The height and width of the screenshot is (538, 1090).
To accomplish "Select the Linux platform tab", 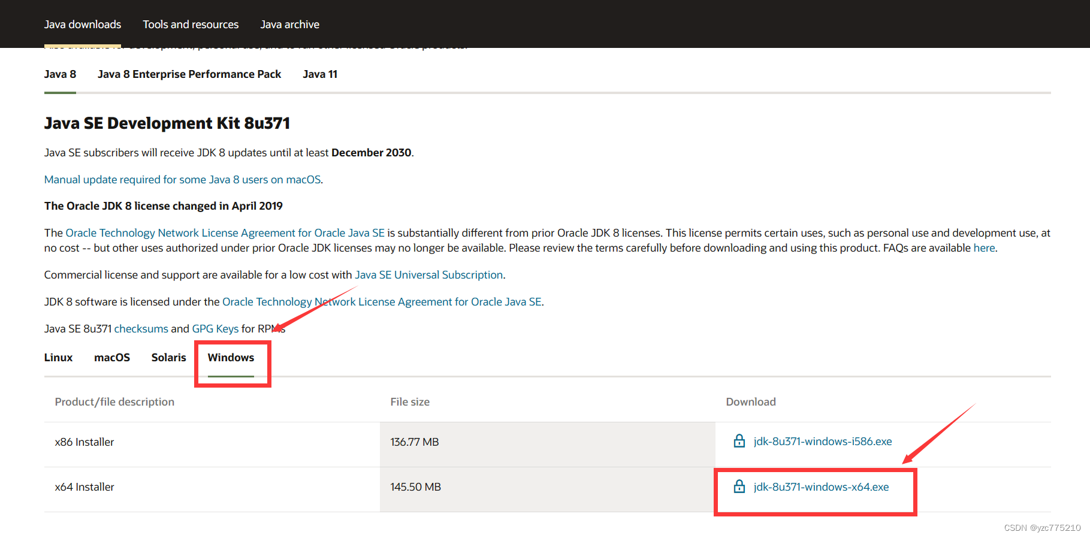I will click(x=58, y=358).
